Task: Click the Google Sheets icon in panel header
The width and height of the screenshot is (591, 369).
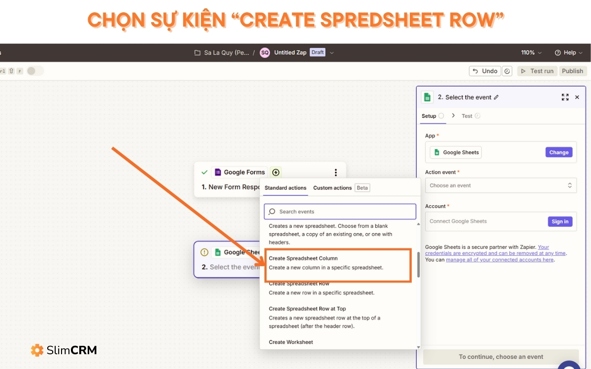Action: point(427,97)
